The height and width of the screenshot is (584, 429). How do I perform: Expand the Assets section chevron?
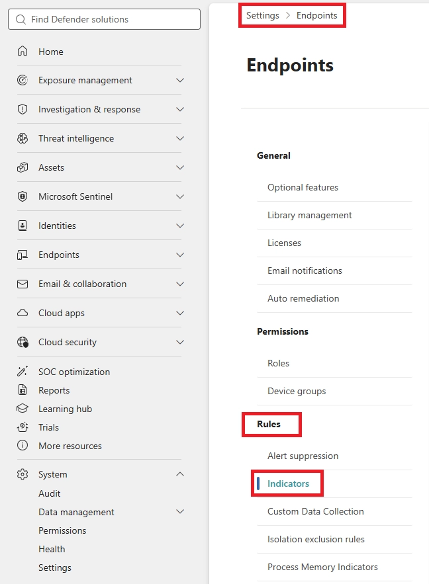(180, 167)
